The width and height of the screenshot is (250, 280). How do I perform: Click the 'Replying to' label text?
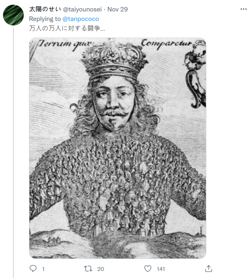(45, 19)
